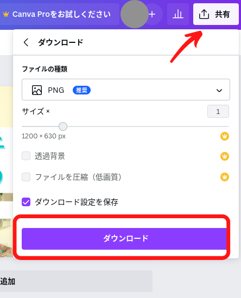241x298 pixels.
Task: Tick the ファイルを圧縮（低画質）checkbox
Action: (26, 177)
